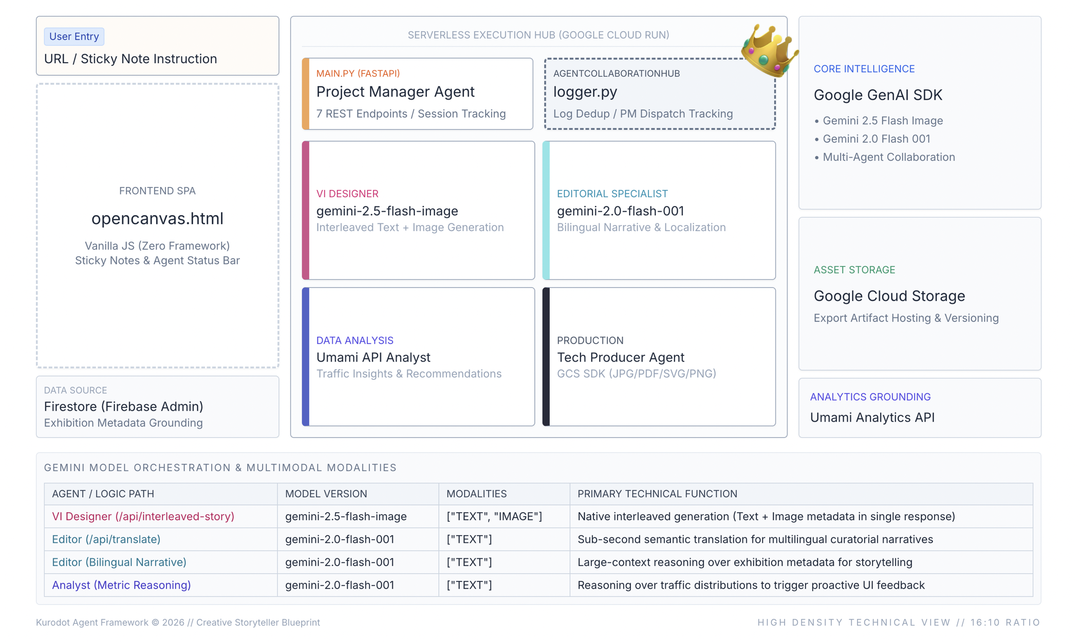Select the Project Manager Agent card

click(x=417, y=93)
